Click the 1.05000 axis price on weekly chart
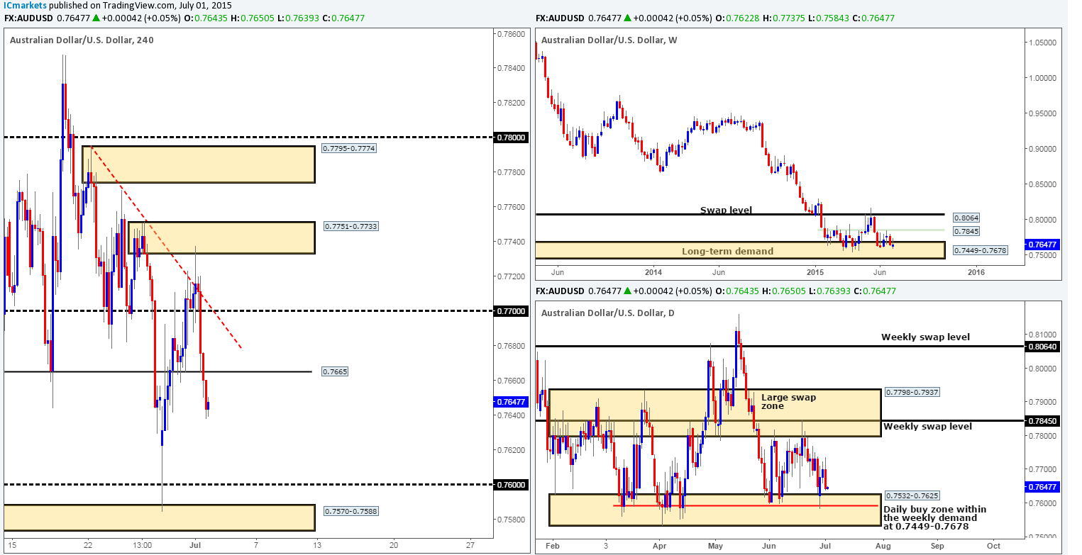 (1044, 43)
